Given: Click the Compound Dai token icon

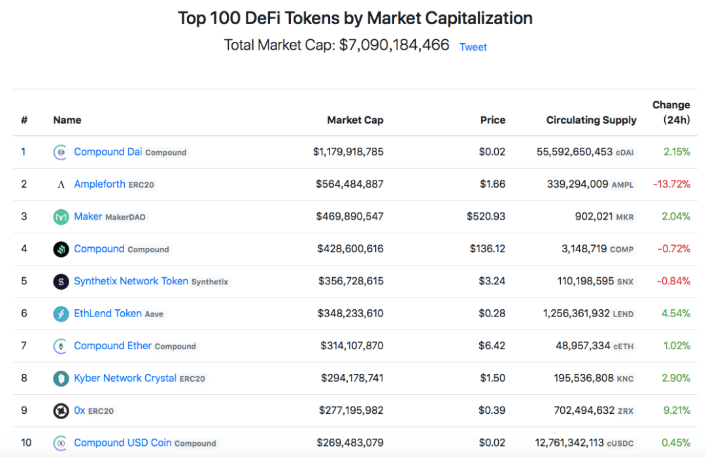Looking at the screenshot, I should pyautogui.click(x=61, y=152).
